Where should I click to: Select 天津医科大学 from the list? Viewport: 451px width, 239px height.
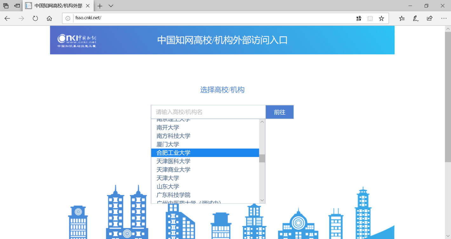(x=205, y=161)
